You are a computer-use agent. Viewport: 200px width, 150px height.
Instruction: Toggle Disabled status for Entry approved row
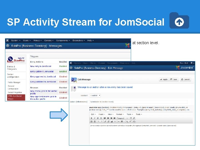(63, 77)
